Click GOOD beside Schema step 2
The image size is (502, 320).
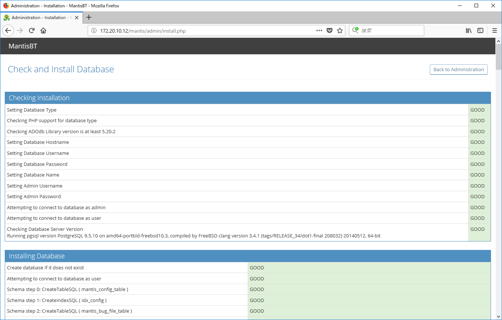[x=257, y=311]
